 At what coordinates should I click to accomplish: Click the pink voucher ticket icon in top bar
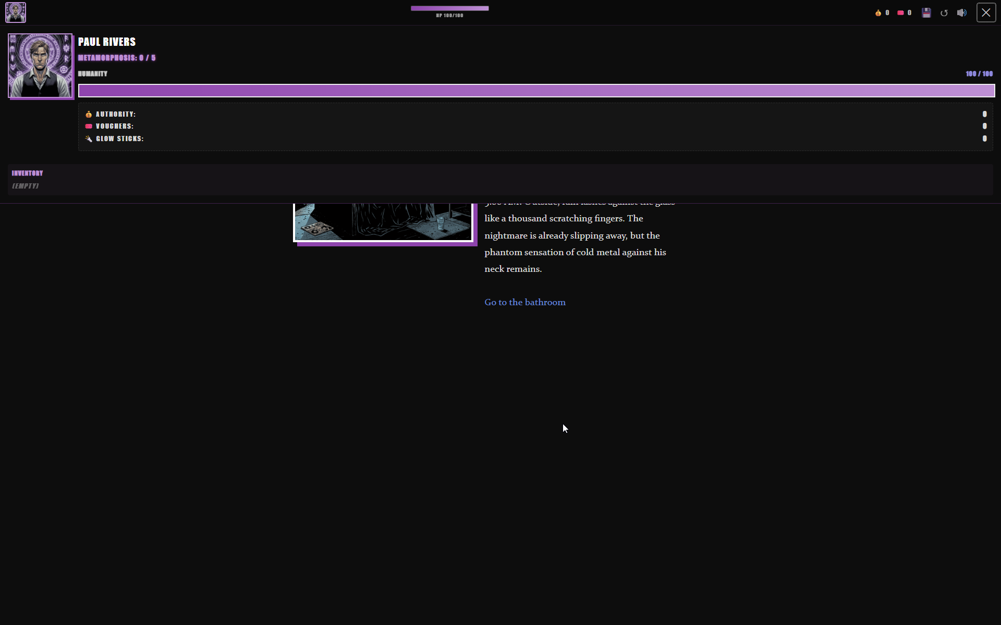900,13
